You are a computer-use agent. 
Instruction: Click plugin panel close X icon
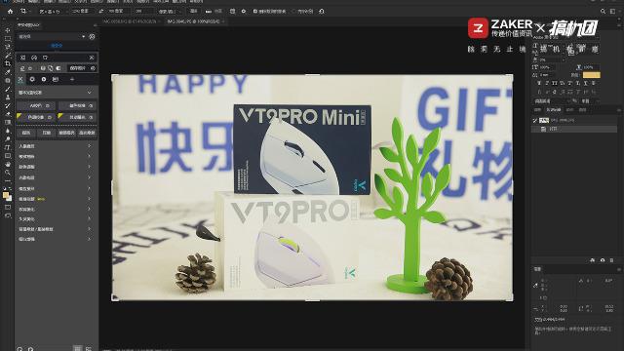coord(92,58)
